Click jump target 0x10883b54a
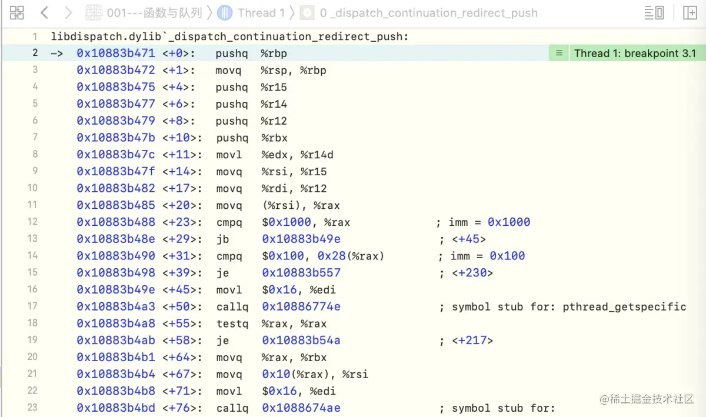The width and height of the screenshot is (706, 417). tap(301, 341)
